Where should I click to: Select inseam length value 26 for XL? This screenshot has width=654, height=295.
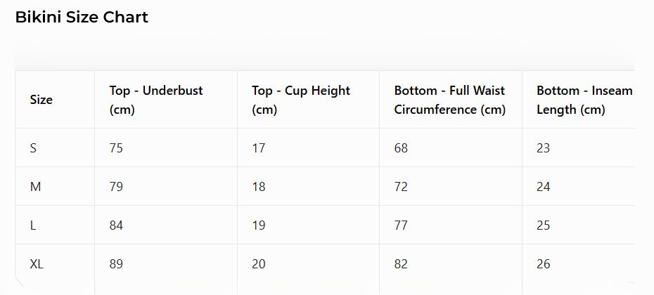tap(543, 264)
